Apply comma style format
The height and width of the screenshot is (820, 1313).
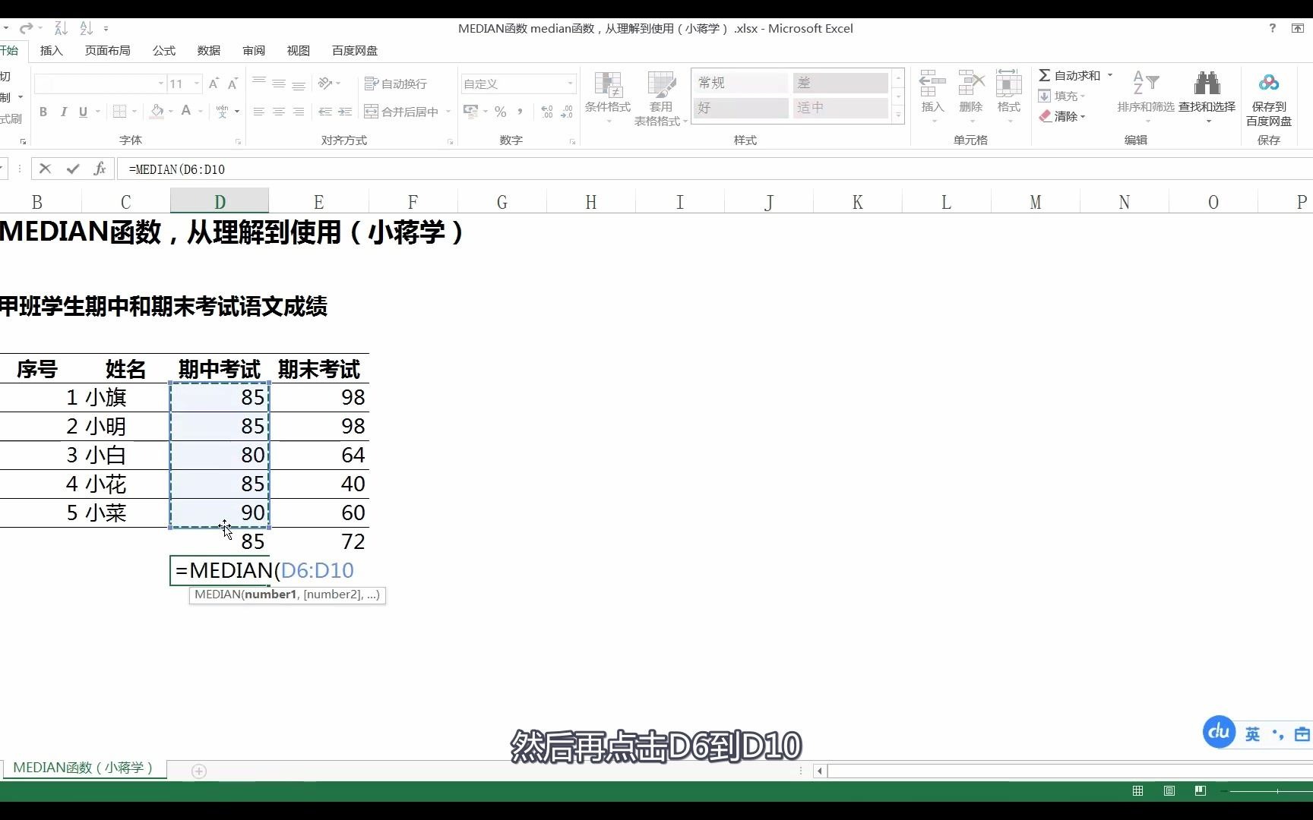pos(520,112)
